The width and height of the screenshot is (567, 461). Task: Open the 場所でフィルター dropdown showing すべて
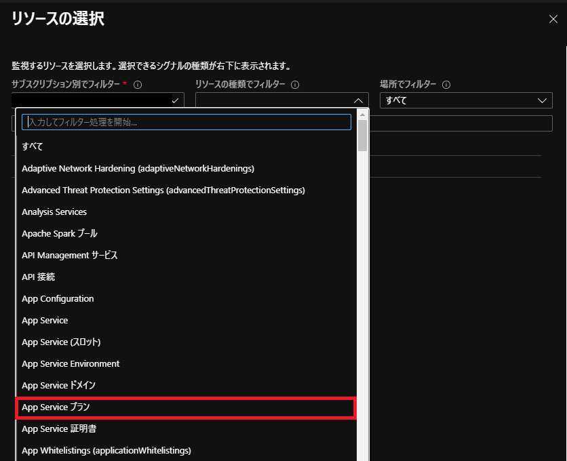pos(466,100)
